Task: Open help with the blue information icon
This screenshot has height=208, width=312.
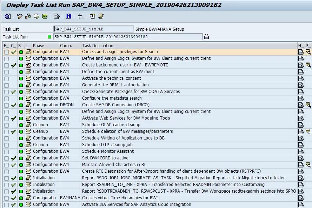Action: point(69,16)
